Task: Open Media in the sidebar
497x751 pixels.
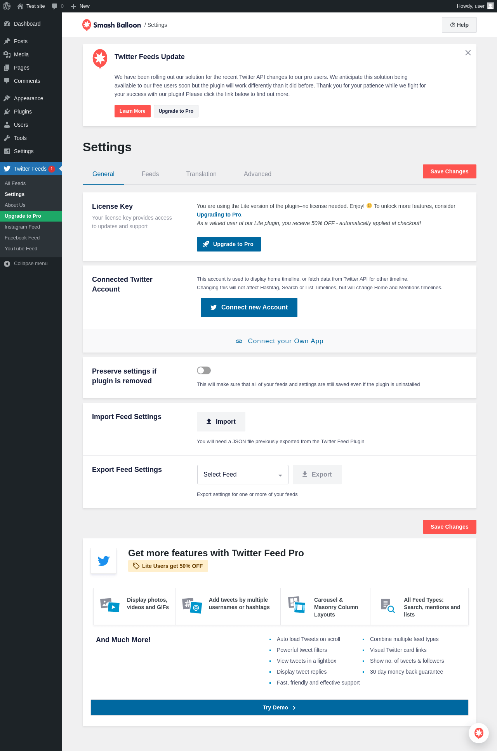Action: pyautogui.click(x=31, y=54)
